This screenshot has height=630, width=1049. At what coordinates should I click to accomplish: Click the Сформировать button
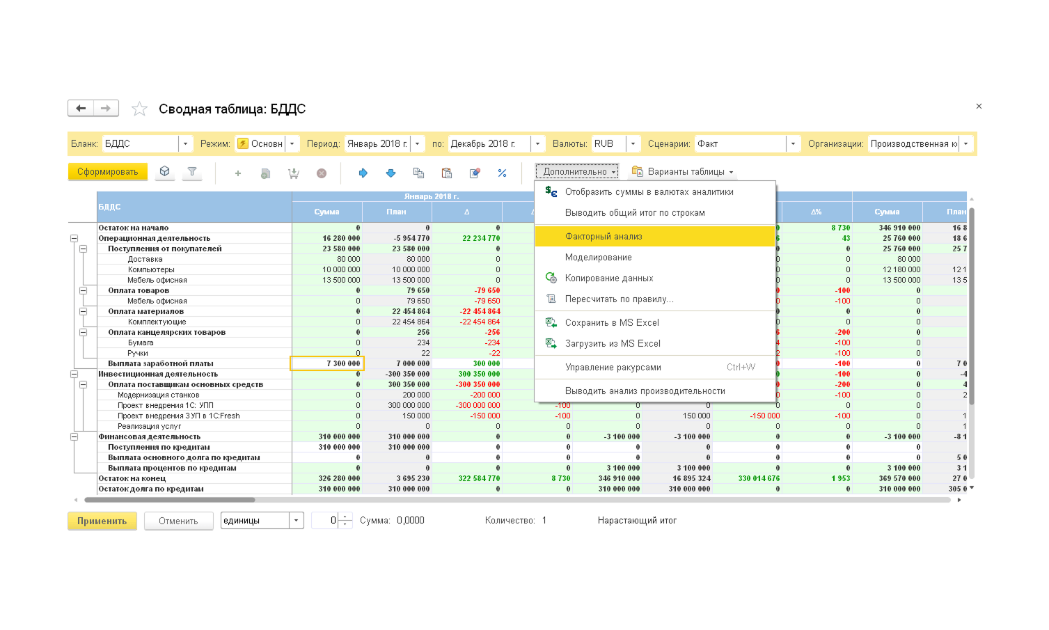click(x=107, y=172)
